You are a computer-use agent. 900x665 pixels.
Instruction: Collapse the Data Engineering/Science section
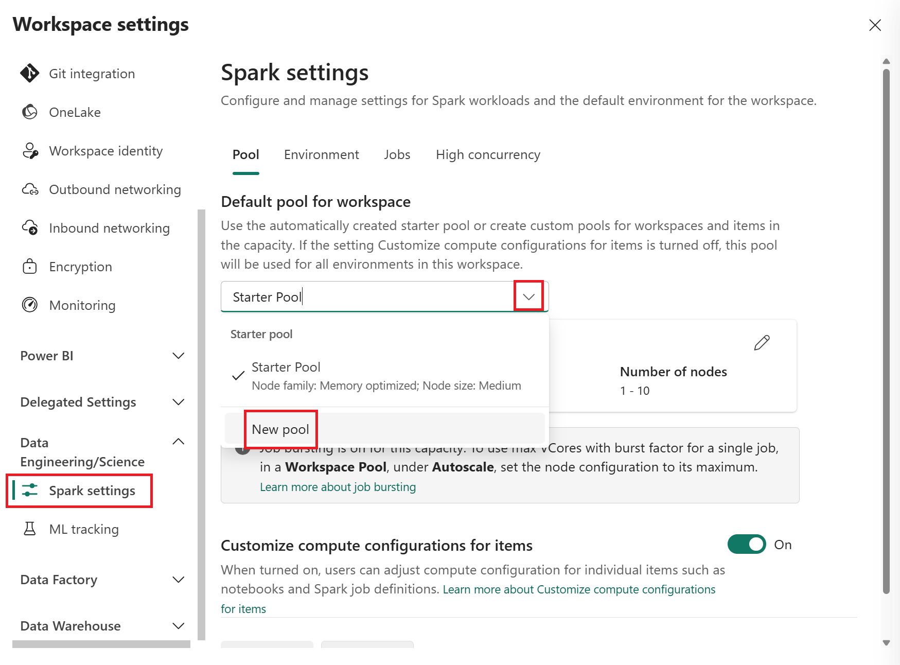click(x=178, y=442)
